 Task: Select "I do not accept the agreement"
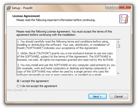click(x=37, y=86)
